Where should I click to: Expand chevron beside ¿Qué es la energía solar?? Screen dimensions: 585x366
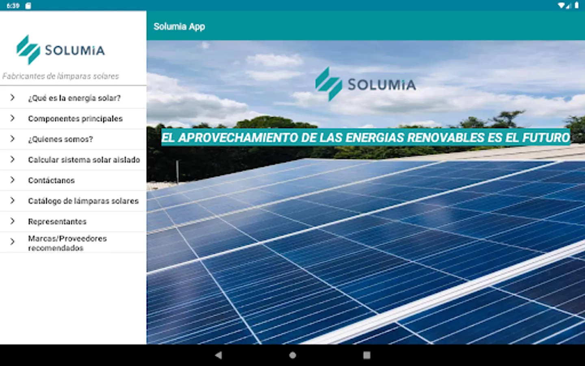(12, 98)
